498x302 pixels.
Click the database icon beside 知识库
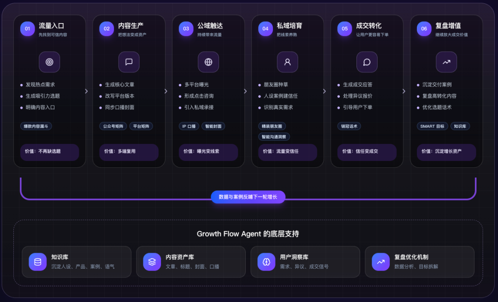pos(37,262)
